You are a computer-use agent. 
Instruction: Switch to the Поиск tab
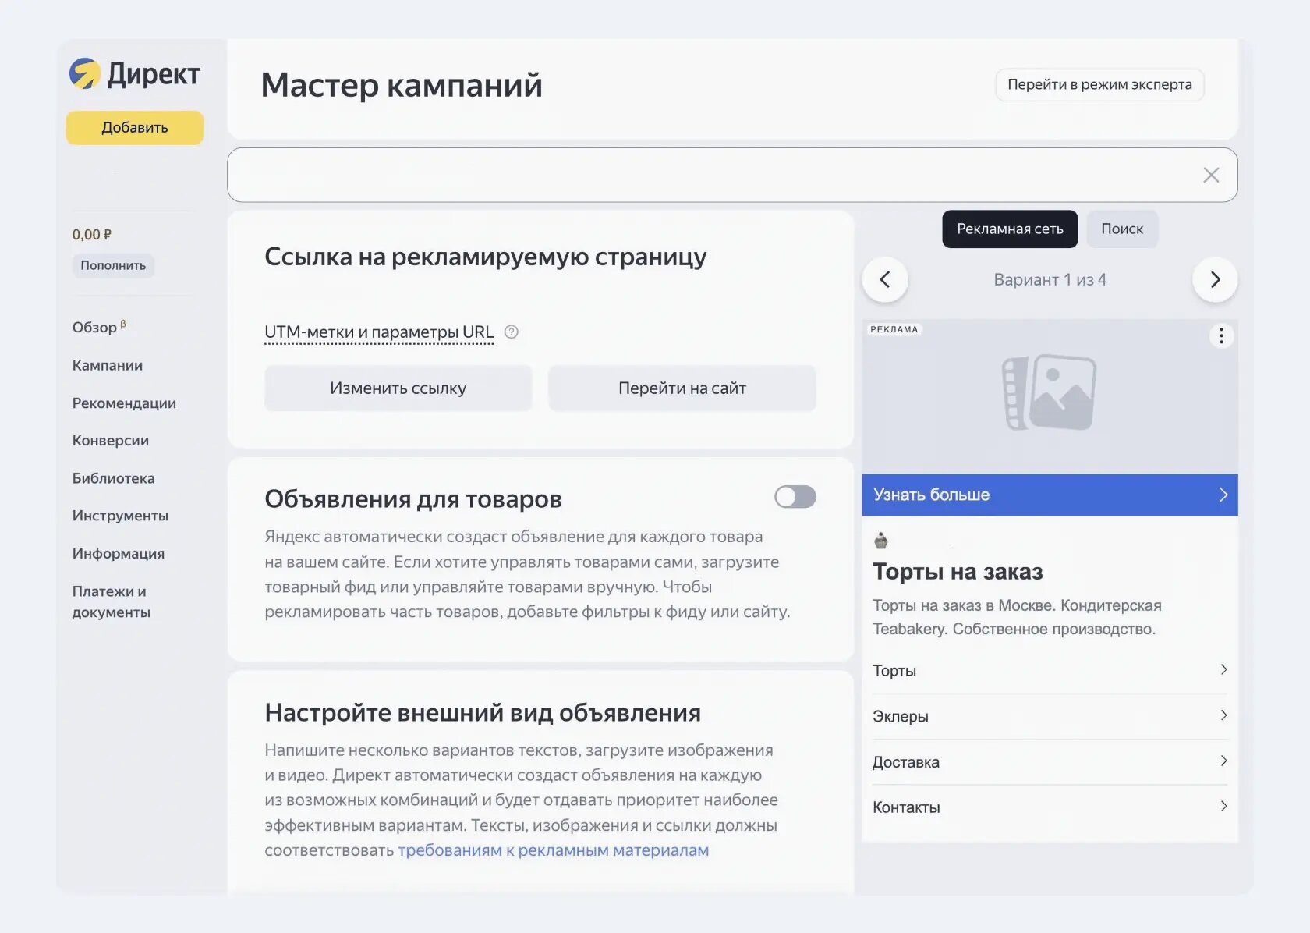click(1122, 229)
